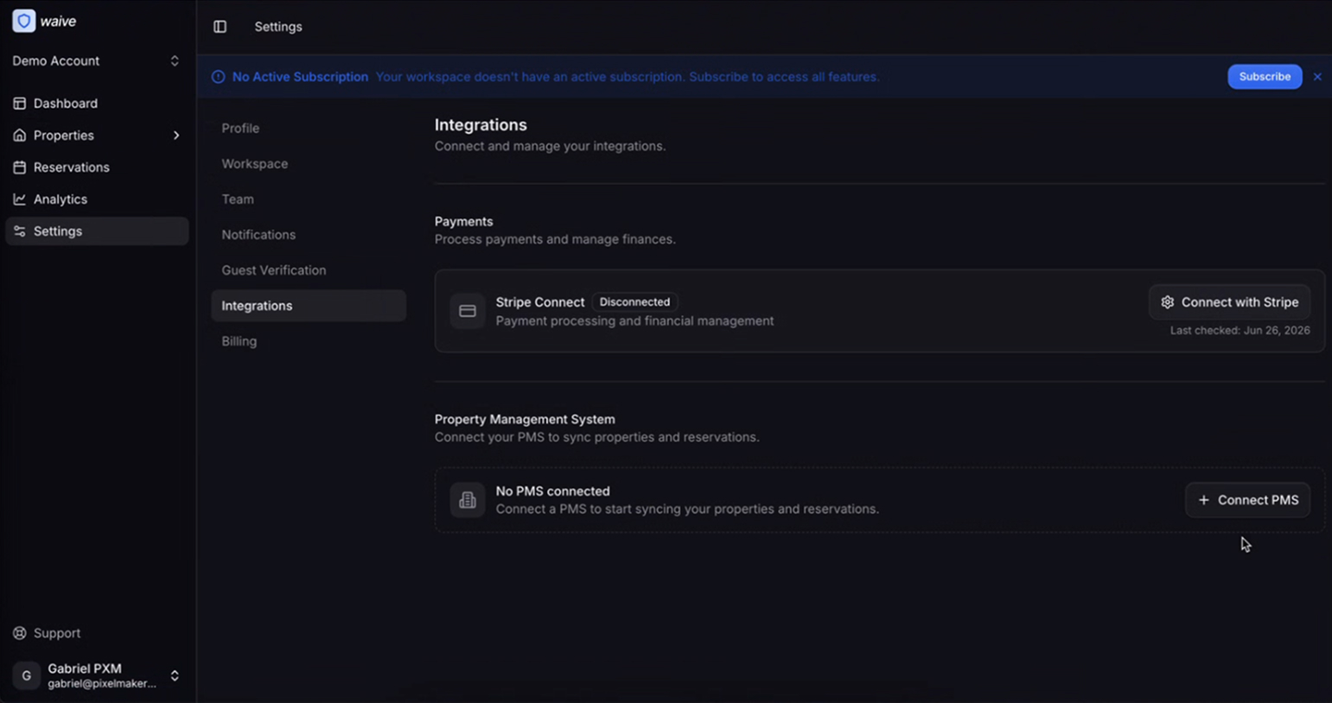Expand the Demo Account switcher
The image size is (1332, 703).
(97, 61)
